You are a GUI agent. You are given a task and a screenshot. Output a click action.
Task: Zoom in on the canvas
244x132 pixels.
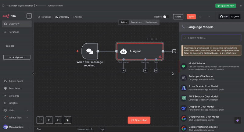tap(49, 120)
